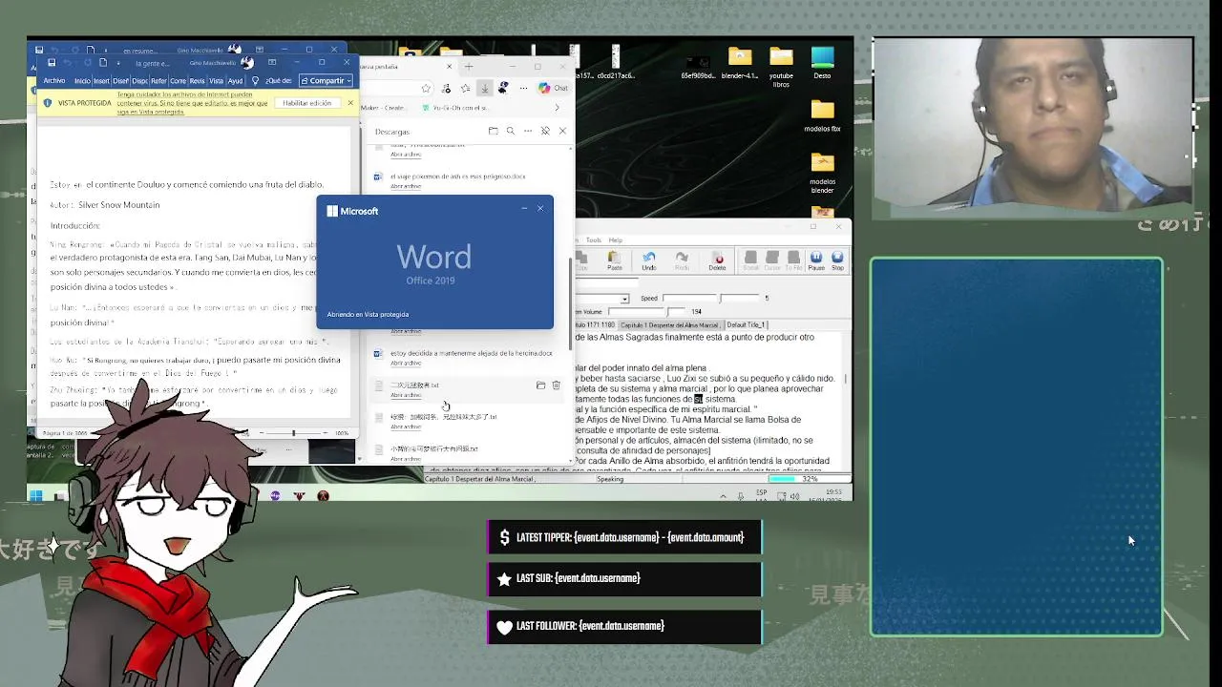
Task: Add page to favorites star in Edge
Action: click(427, 88)
